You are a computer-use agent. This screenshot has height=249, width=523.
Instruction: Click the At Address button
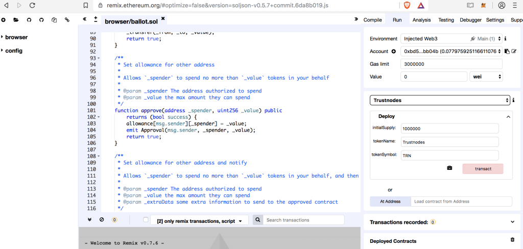point(390,202)
